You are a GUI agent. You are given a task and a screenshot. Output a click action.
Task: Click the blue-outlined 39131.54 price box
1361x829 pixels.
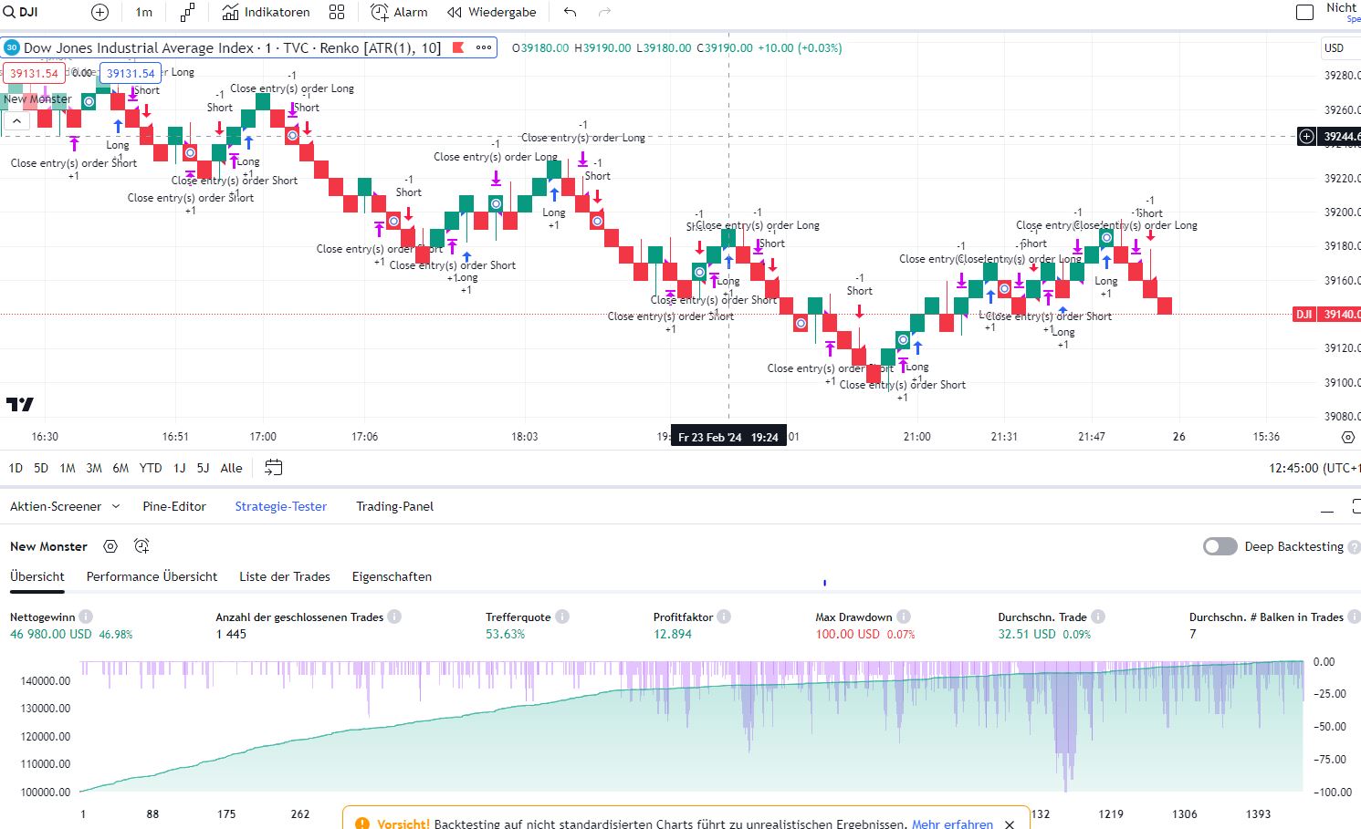coord(131,73)
